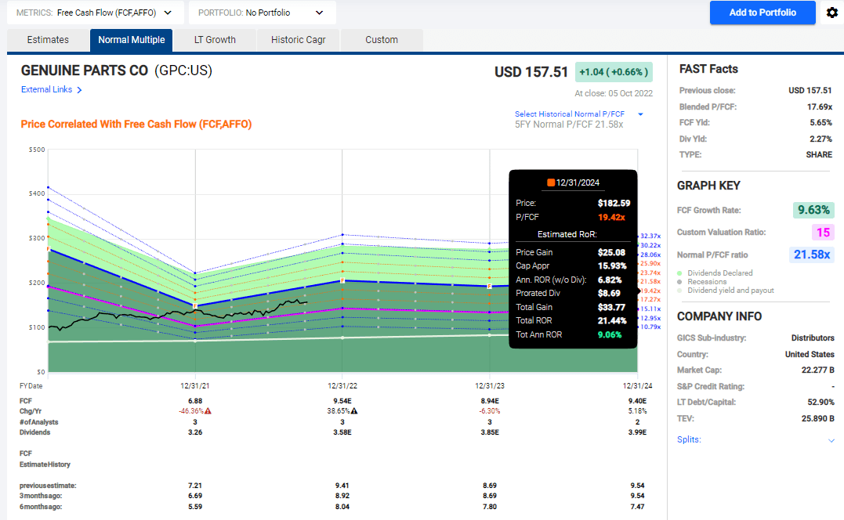Click Normal P/FCF ratio 21.58x swatch
The width and height of the screenshot is (844, 520).
click(812, 255)
